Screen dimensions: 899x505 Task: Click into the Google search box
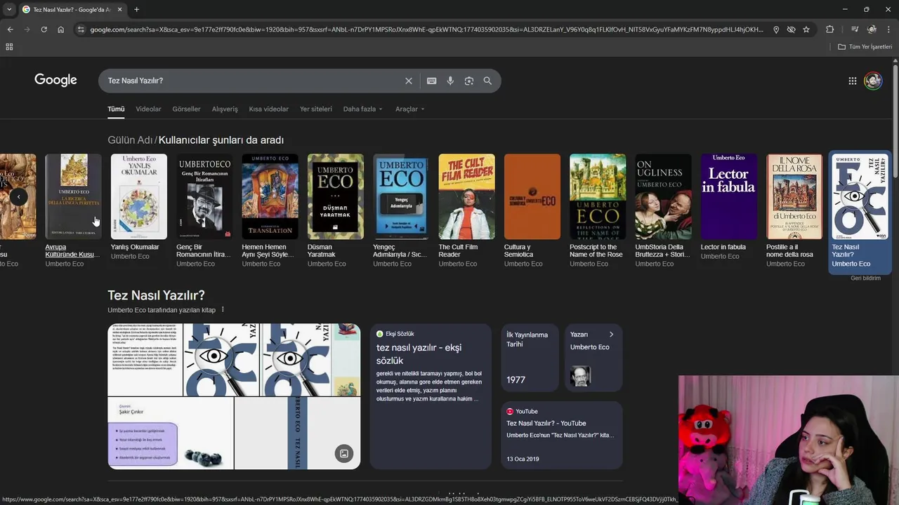pyautogui.click(x=253, y=81)
